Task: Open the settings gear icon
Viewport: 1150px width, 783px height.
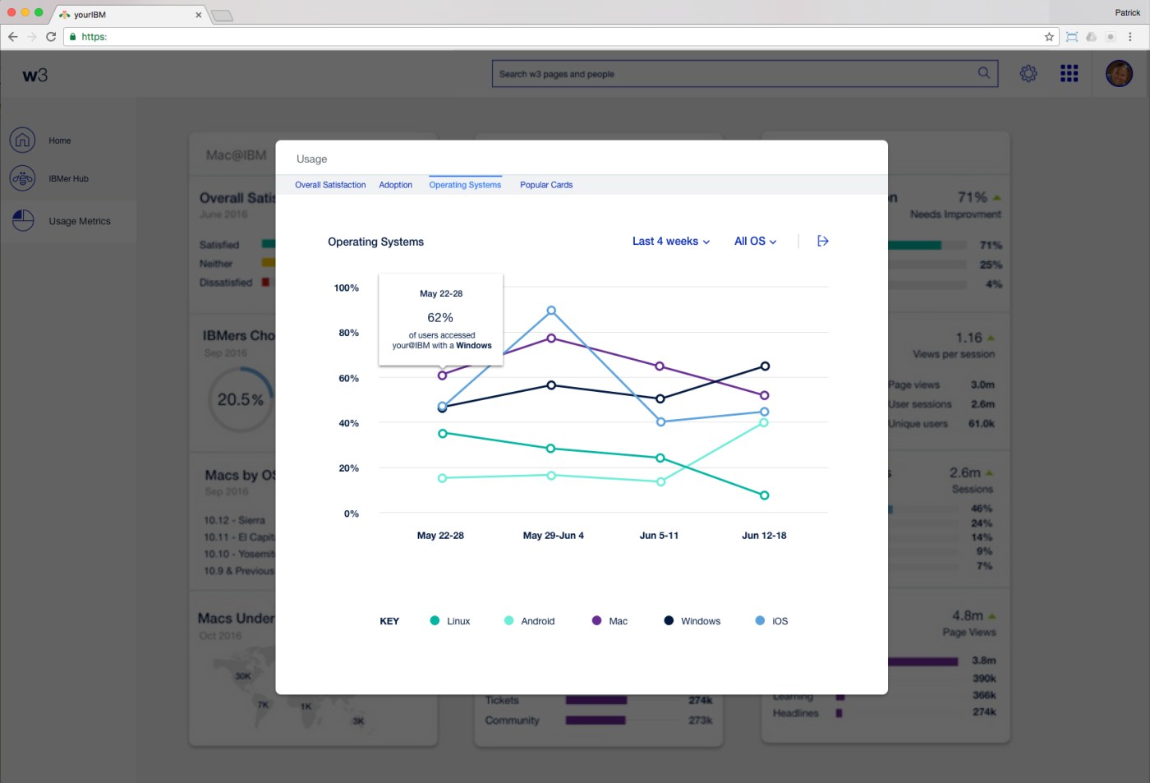Action: [x=1028, y=74]
